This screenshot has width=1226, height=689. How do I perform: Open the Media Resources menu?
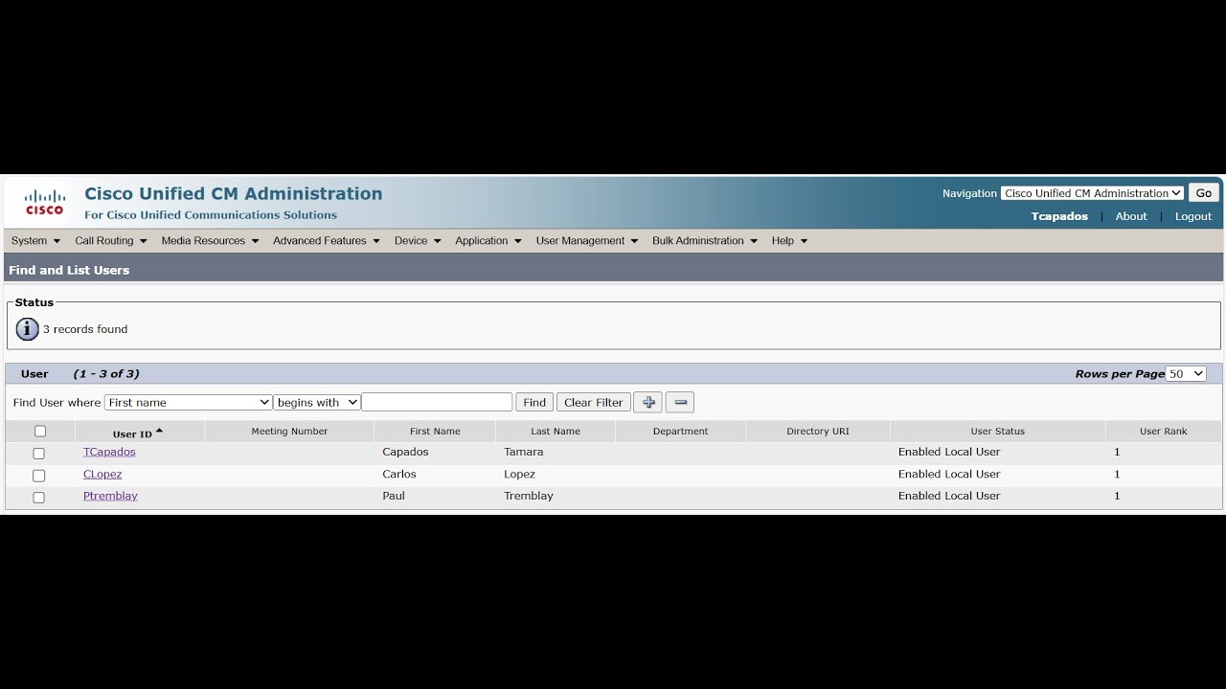210,241
